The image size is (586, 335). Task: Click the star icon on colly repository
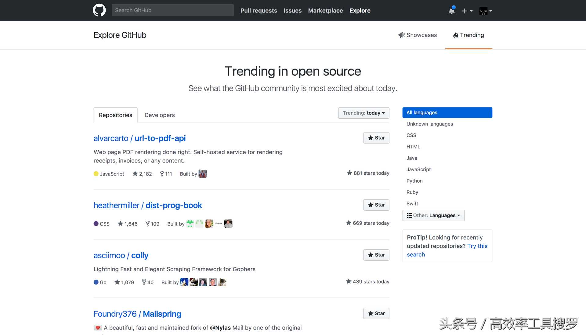[x=370, y=255]
